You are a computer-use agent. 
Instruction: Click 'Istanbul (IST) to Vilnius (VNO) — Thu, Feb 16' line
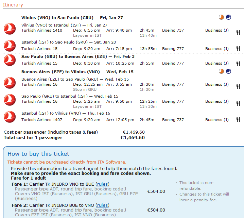click(x=66, y=113)
